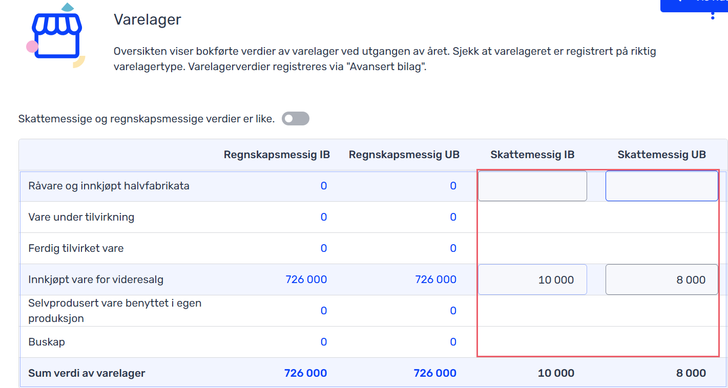728x388 pixels.
Task: Click Skattemessig UB field showing 8 000
Action: tap(661, 279)
